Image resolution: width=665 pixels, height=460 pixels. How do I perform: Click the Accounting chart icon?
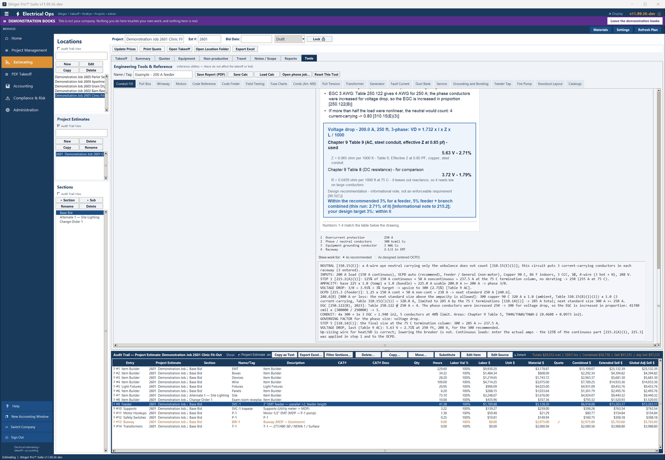8,86
